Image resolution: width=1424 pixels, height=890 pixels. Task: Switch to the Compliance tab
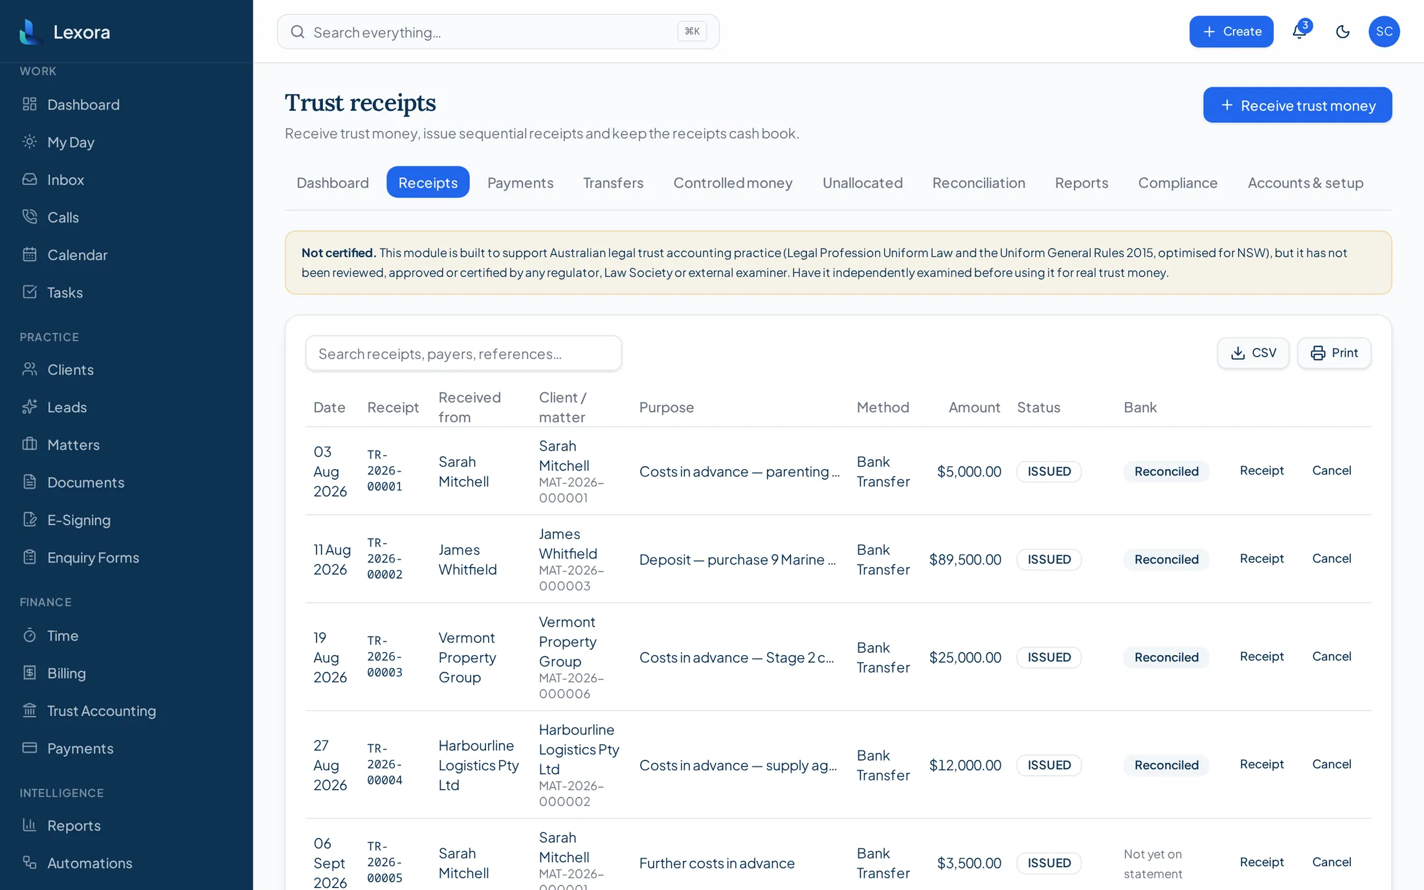coord(1177,183)
